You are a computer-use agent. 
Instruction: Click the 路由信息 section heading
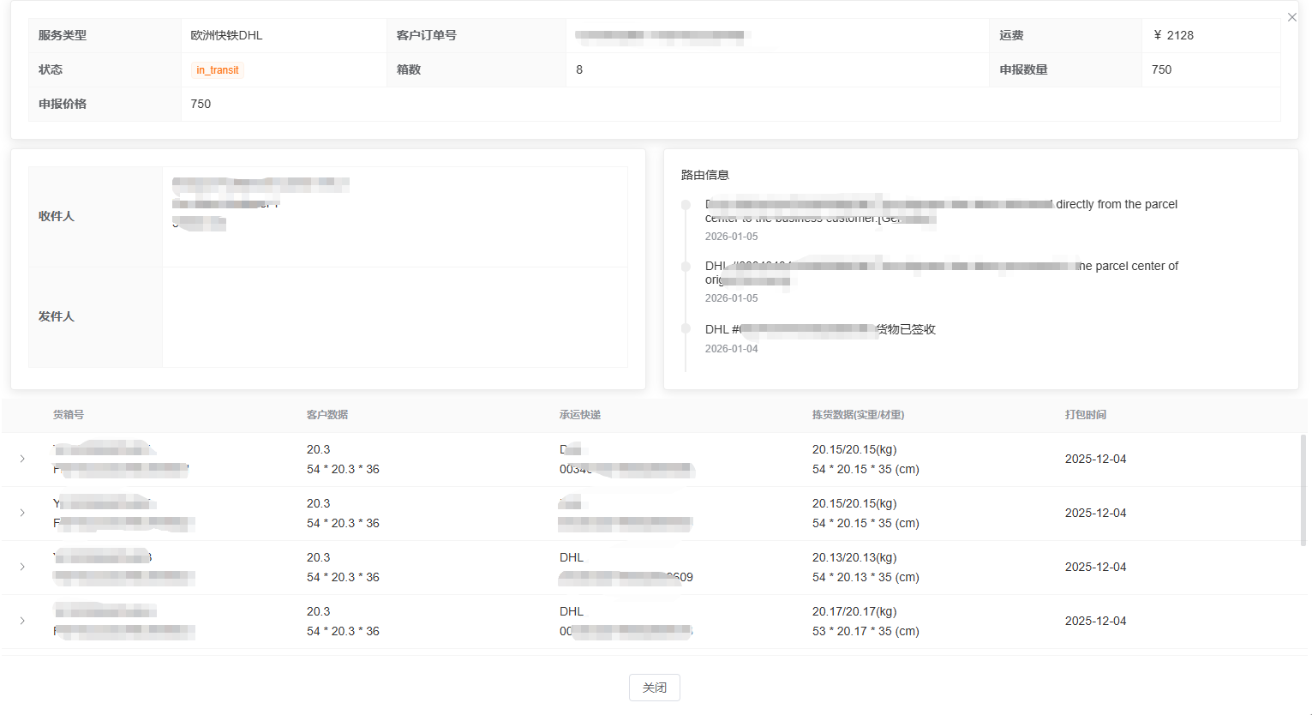click(x=704, y=175)
